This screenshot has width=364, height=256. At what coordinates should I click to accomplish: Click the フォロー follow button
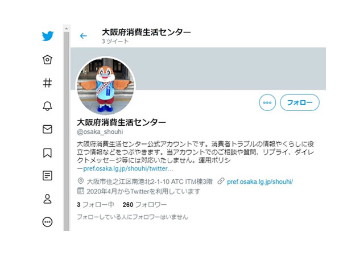click(300, 102)
